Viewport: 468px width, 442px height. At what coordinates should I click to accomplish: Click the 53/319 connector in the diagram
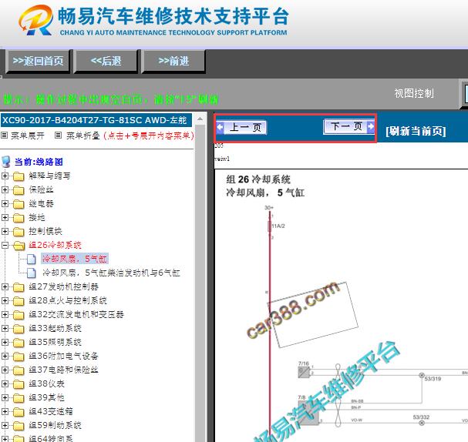tap(422, 375)
